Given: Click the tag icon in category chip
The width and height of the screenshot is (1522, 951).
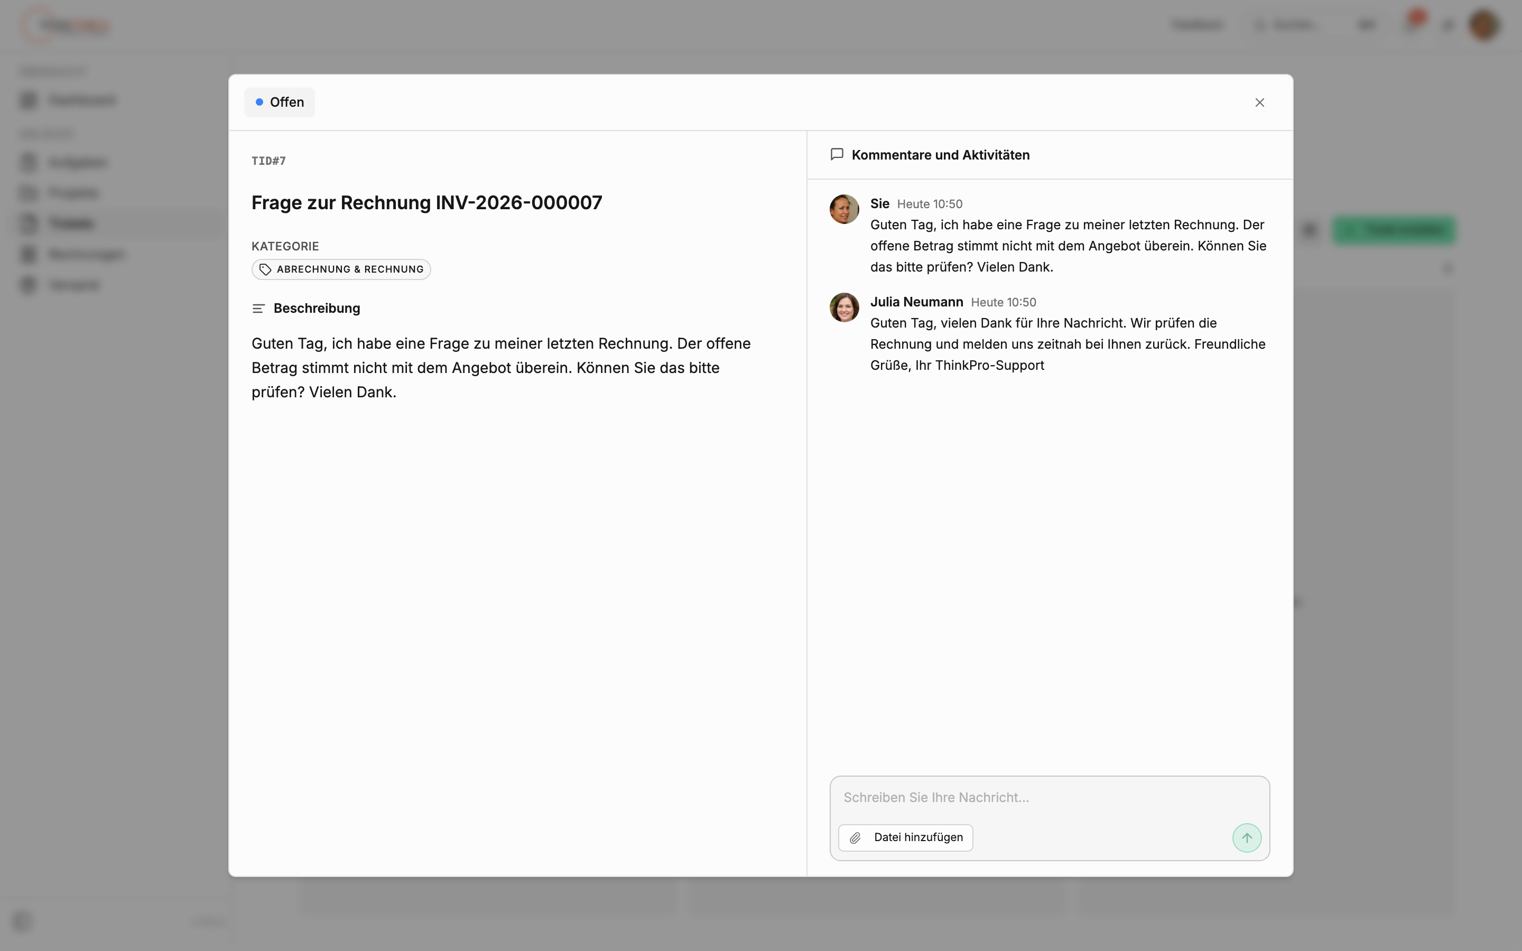Looking at the screenshot, I should pyautogui.click(x=265, y=269).
